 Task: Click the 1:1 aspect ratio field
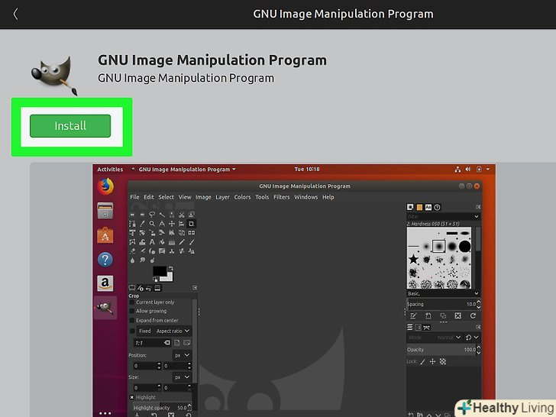tap(151, 343)
